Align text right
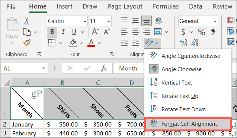 click(147, 32)
